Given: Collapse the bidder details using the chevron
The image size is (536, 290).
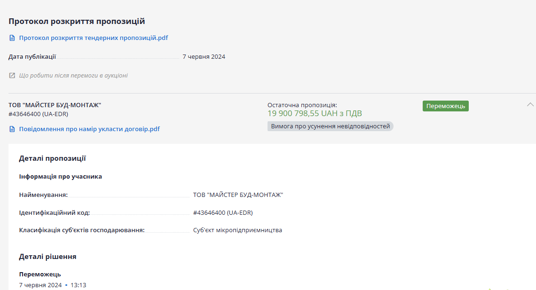Looking at the screenshot, I should point(530,104).
